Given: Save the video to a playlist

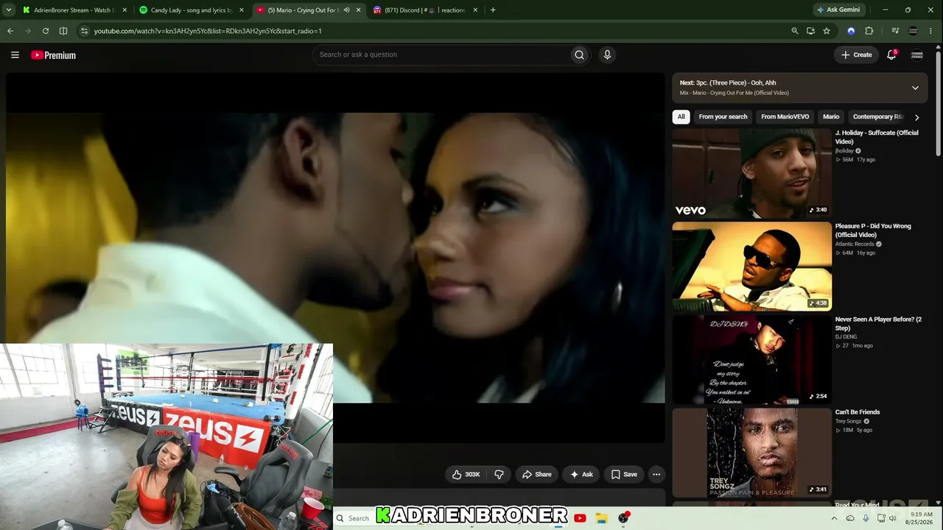Looking at the screenshot, I should (x=624, y=475).
